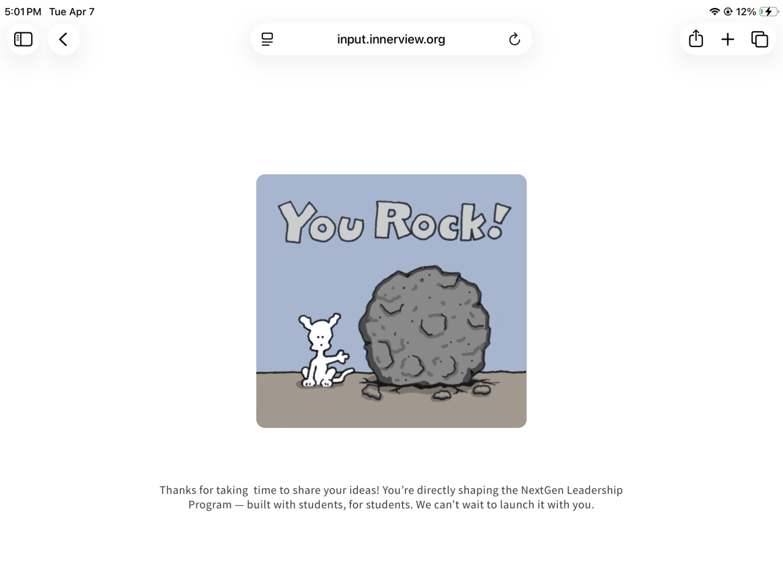The image size is (783, 587).
Task: Tap the 5:01 PM clock
Action: (x=23, y=12)
